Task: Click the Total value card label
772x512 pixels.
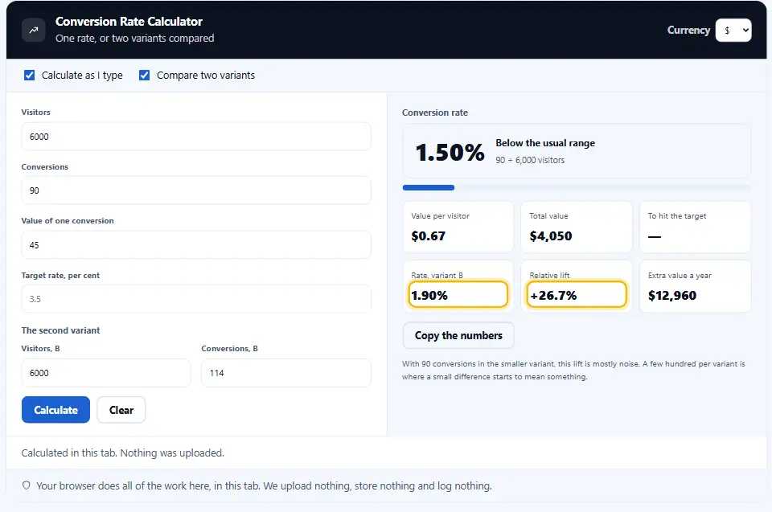Action: point(548,216)
